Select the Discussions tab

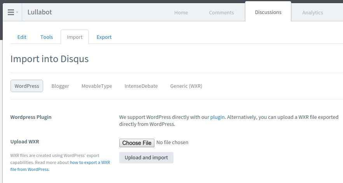point(268,12)
